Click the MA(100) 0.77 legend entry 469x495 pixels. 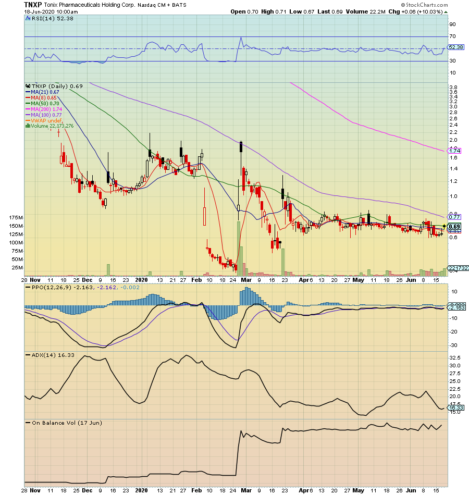[46, 115]
